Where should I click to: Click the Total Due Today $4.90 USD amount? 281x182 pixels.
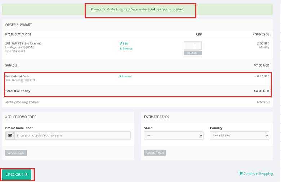(x=262, y=91)
